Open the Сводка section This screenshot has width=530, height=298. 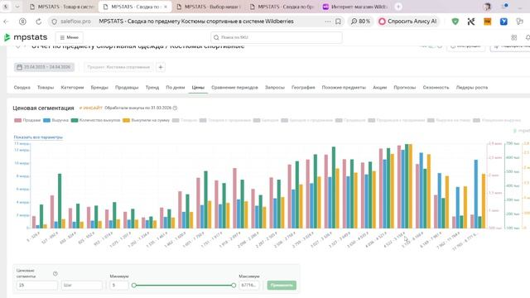pos(22,87)
